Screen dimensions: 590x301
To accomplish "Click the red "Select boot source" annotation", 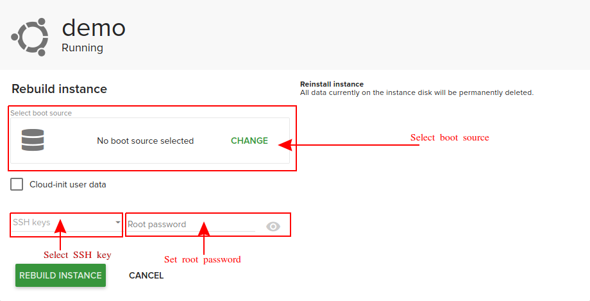I will pyautogui.click(x=450, y=137).
